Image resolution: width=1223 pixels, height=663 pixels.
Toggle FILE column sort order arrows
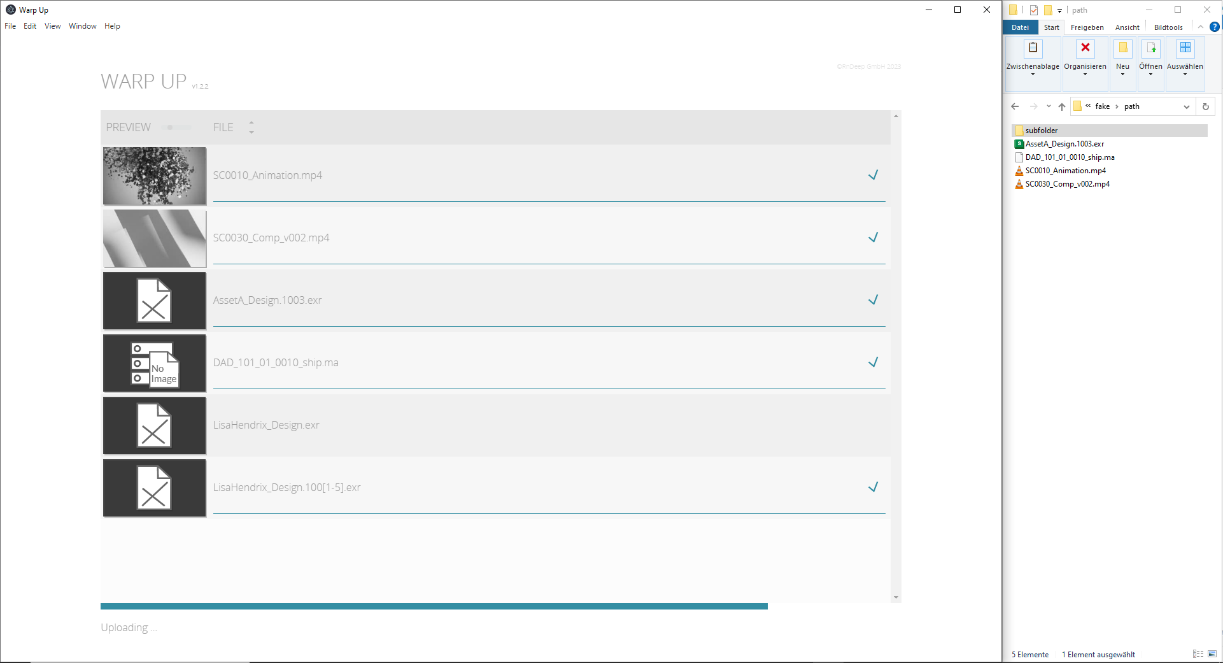coord(251,127)
